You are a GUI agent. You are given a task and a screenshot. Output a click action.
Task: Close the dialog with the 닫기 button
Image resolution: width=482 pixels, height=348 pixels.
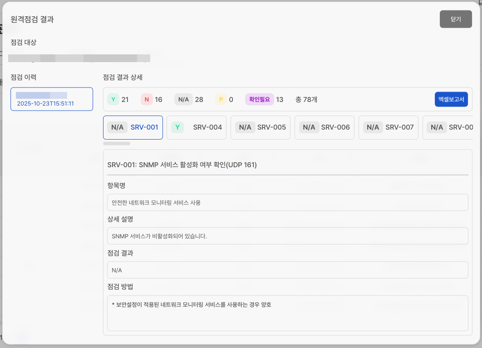456,19
